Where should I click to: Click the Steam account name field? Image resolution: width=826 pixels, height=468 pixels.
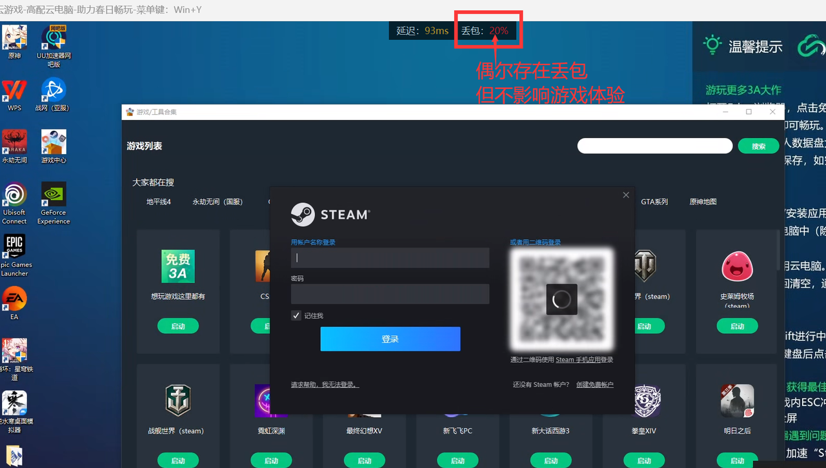(390, 258)
